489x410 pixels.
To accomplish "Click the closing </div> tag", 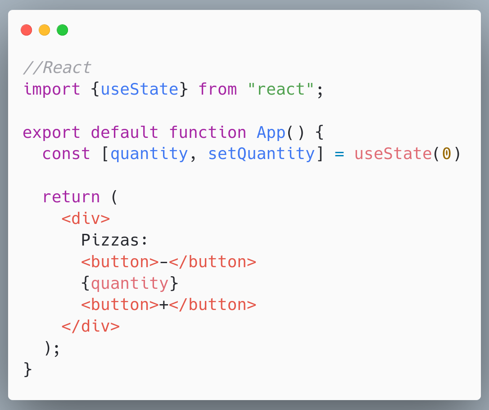I will [x=91, y=326].
